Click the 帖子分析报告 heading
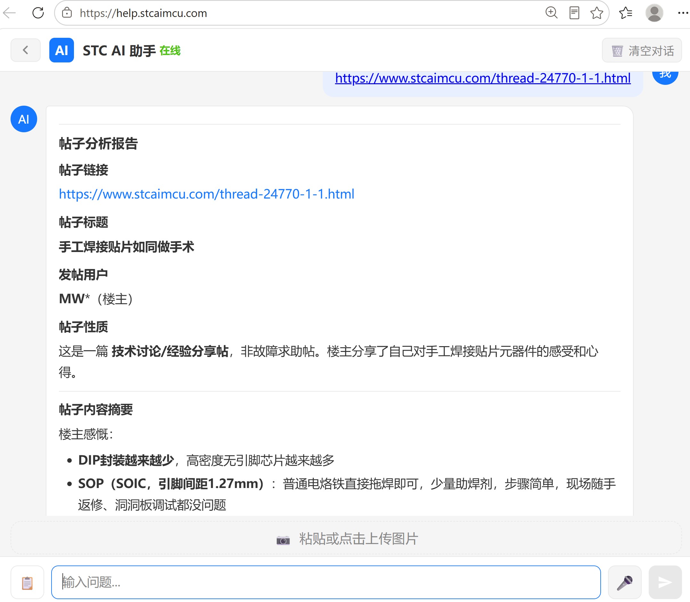The width and height of the screenshot is (690, 602). click(x=98, y=143)
